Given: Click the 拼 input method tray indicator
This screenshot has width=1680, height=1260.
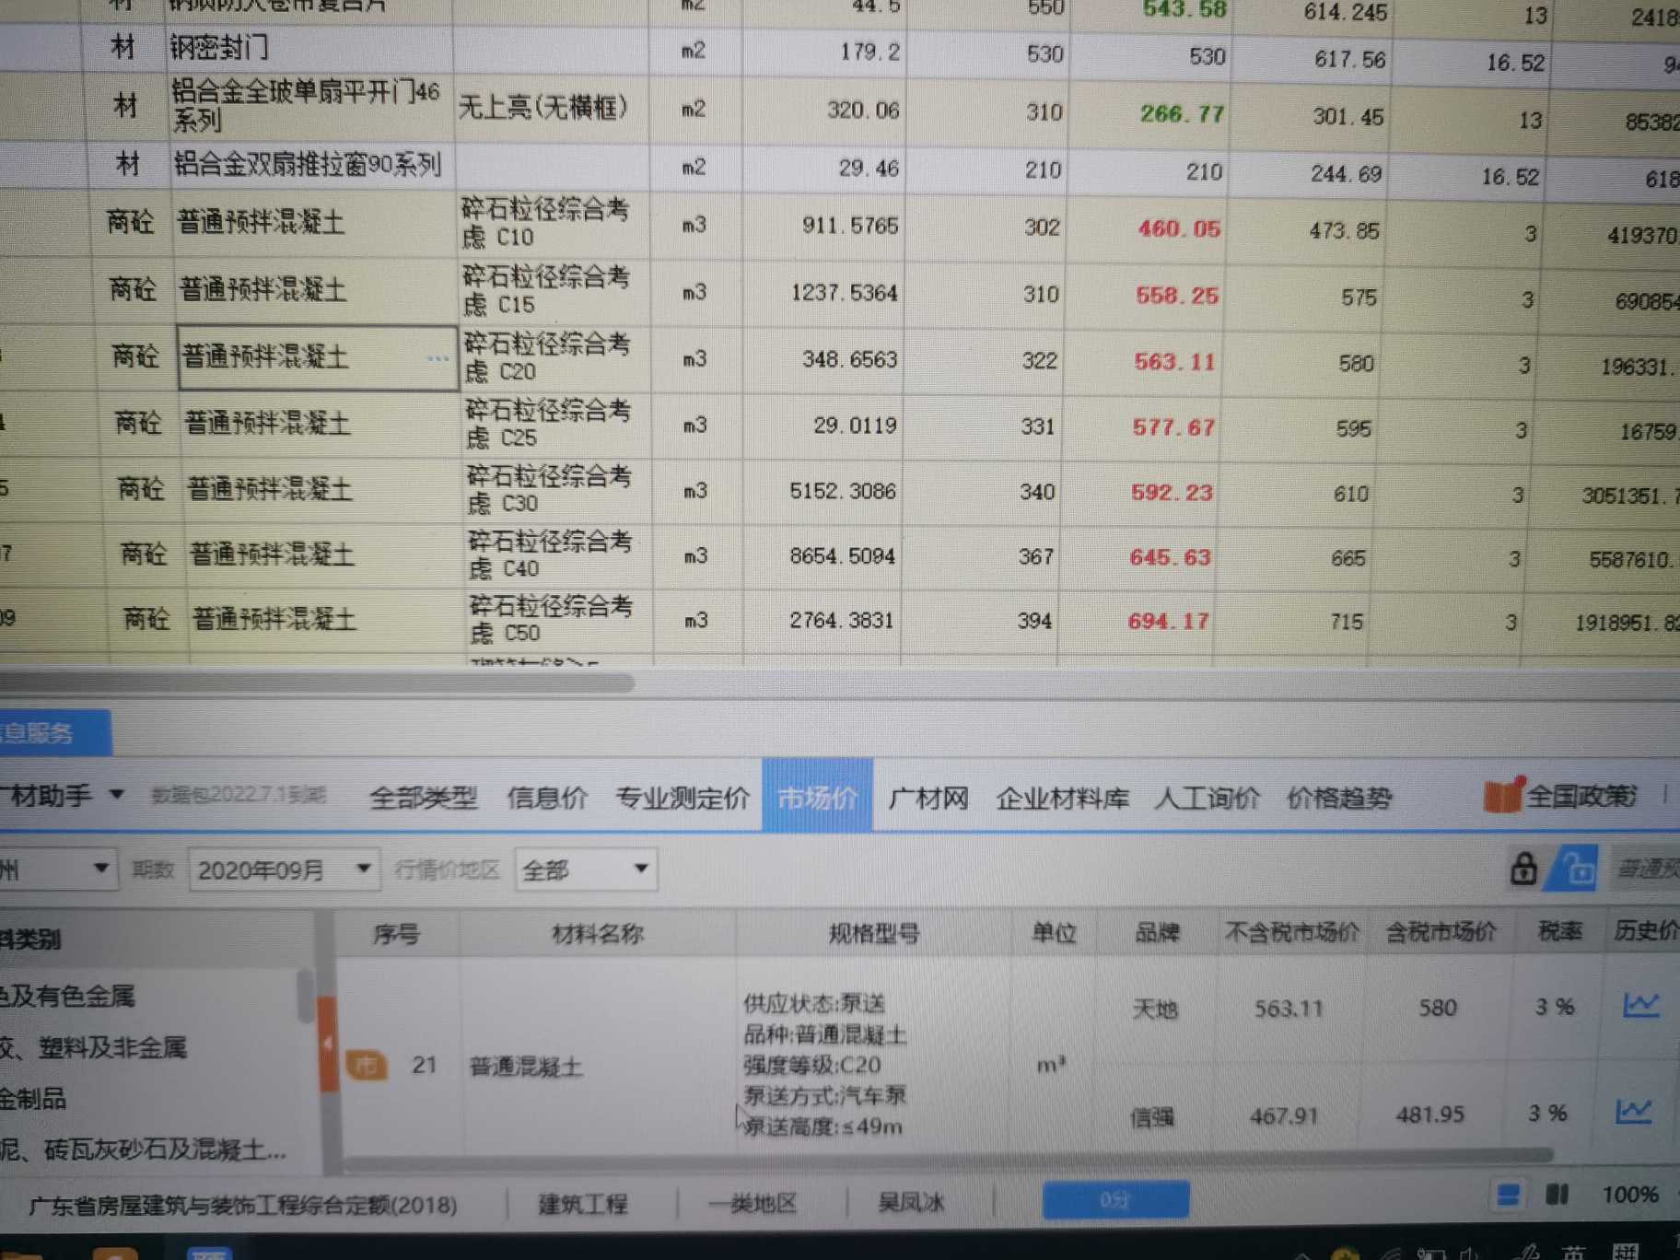Looking at the screenshot, I should click(x=1625, y=1252).
